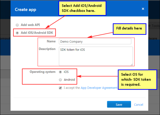Viewport: 160px width, 115px height.
Task: Click the Operating system label
Action: 43,72
